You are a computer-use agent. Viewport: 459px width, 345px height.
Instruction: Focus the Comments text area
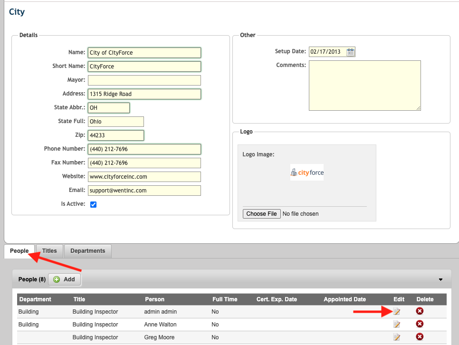click(x=365, y=86)
